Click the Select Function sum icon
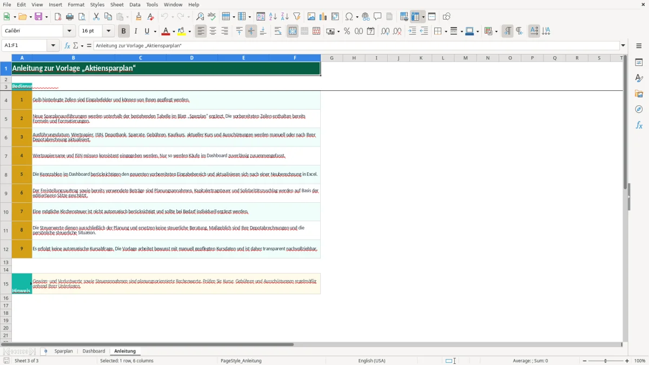The height and width of the screenshot is (365, 649). coord(75,45)
